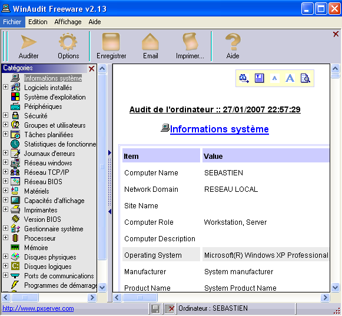Click the Operating System table row

point(226,255)
